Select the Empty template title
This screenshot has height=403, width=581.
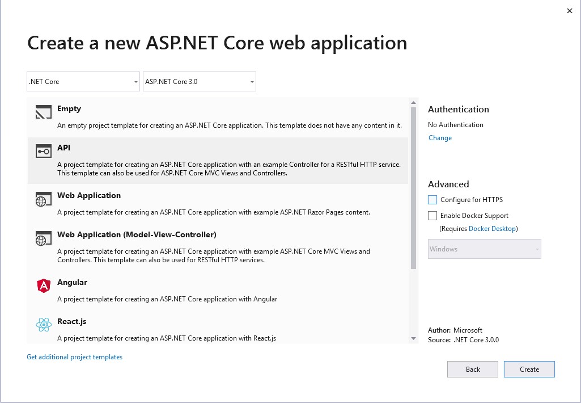point(69,109)
